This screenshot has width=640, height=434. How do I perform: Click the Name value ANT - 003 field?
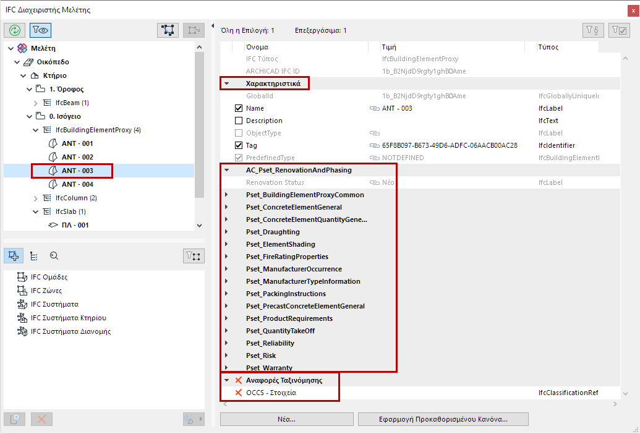(397, 109)
